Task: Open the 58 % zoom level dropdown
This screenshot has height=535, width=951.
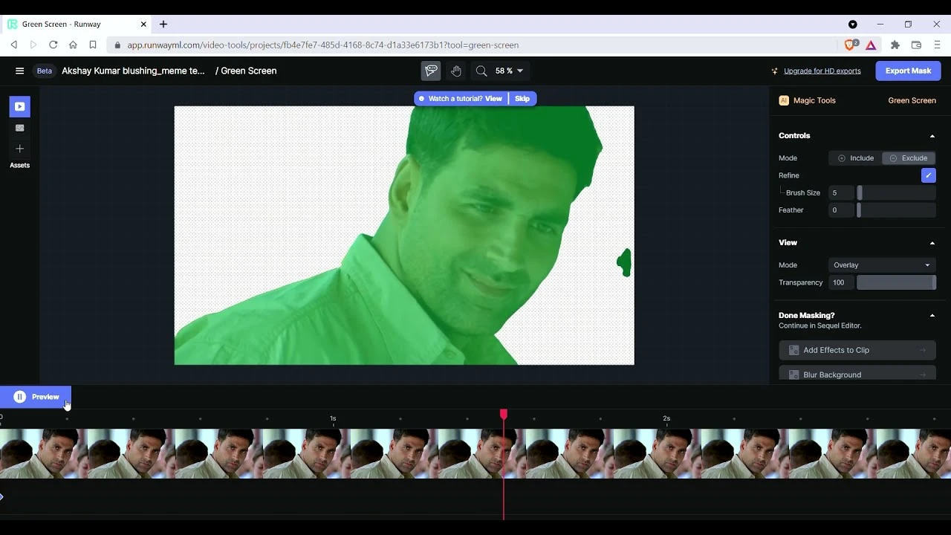Action: pos(510,71)
